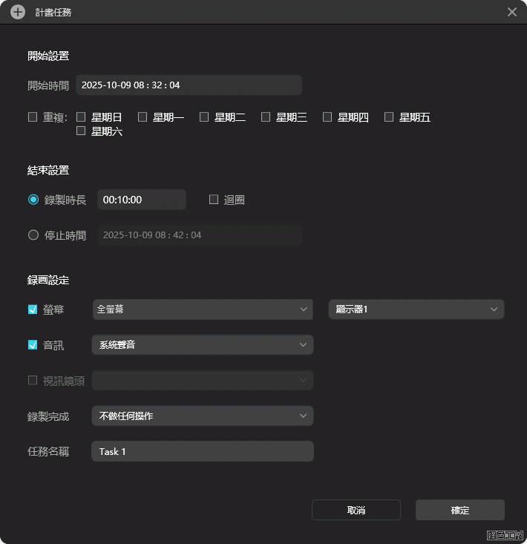This screenshot has height=544, width=527.
Task: Select the 錄製時長 radio button
Action: (x=33, y=200)
